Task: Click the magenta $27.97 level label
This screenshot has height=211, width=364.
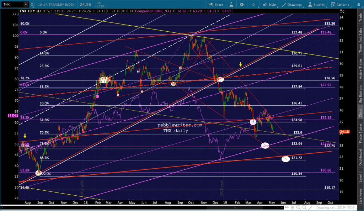Action: click(x=326, y=85)
